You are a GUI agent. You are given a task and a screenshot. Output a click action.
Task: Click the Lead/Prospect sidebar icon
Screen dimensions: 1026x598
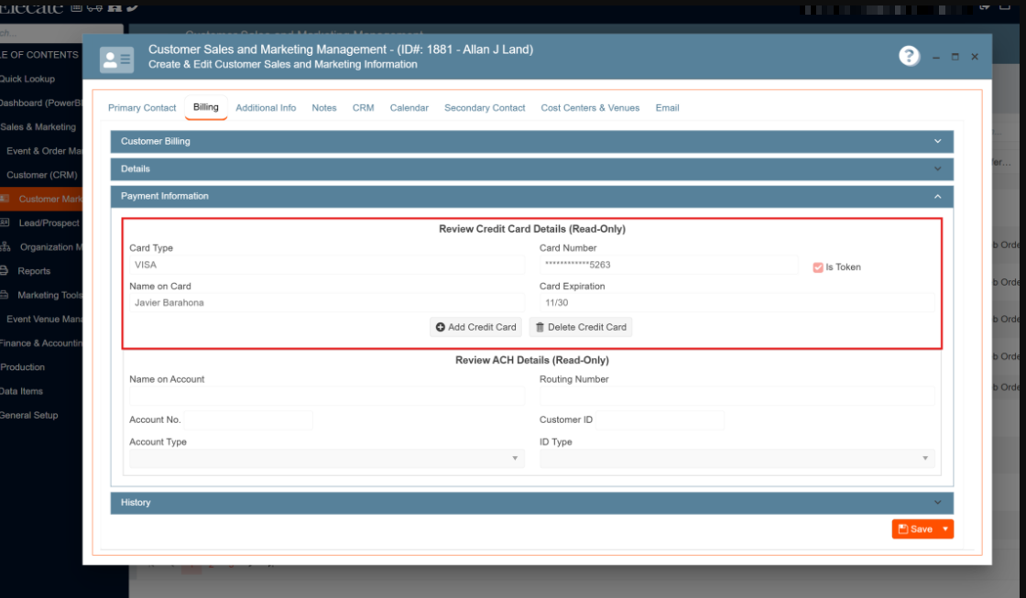click(x=5, y=223)
